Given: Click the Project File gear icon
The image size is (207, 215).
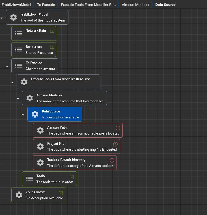Looking at the screenshot, I should 40,146.
